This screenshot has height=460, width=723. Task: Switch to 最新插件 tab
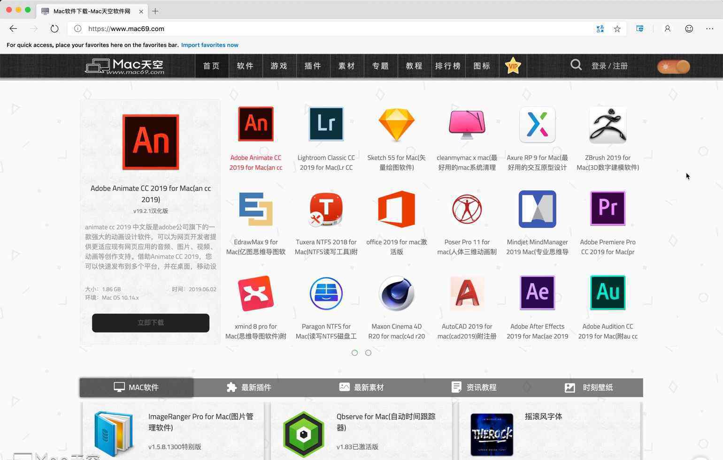click(x=249, y=387)
